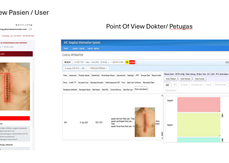The image size is (229, 163).
Task: Click the yellow PRB badge
Action: tap(127, 62)
